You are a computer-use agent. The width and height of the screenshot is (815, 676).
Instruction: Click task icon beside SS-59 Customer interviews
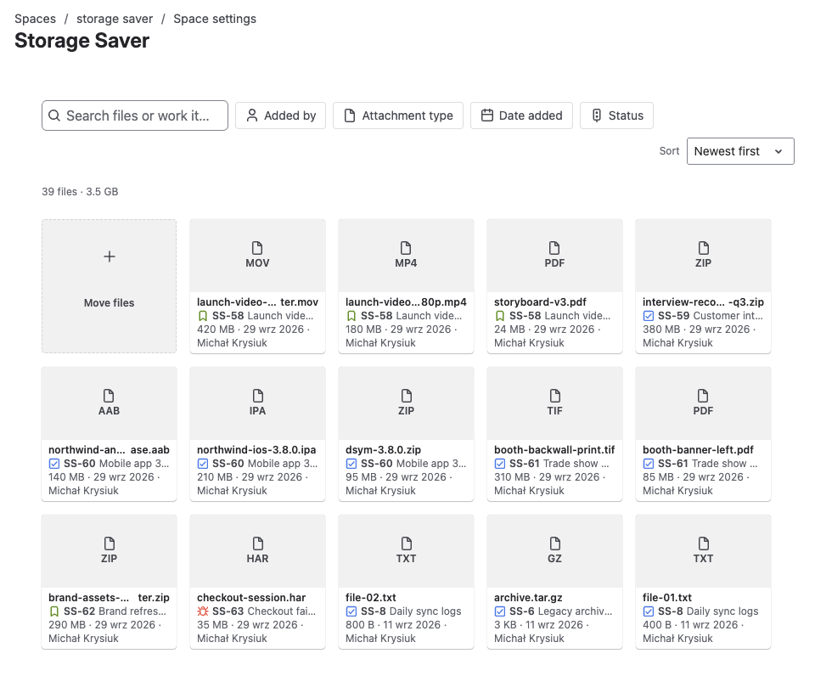(649, 316)
